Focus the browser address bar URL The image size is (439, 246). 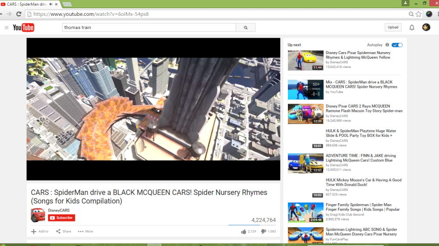(x=91, y=14)
